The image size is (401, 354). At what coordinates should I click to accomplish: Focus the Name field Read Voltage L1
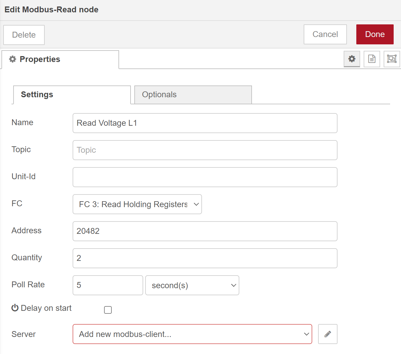[x=205, y=123]
